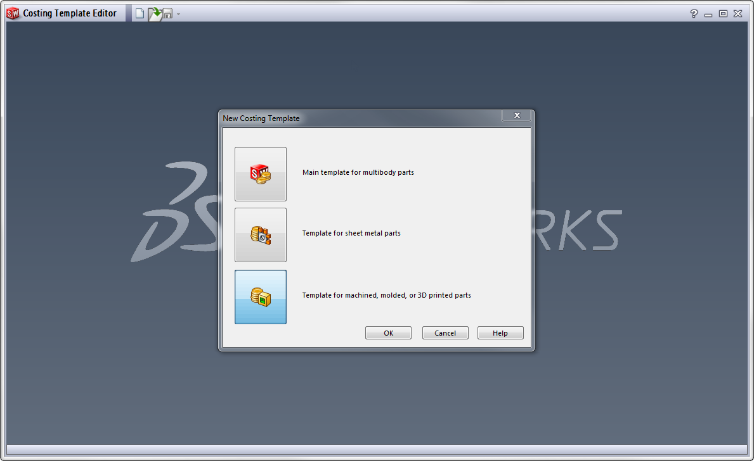Open Help from the dialog's Help button

coord(500,333)
